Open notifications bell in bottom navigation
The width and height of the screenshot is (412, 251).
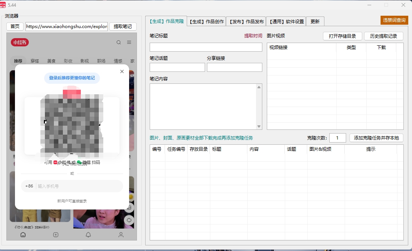pyautogui.click(x=88, y=235)
